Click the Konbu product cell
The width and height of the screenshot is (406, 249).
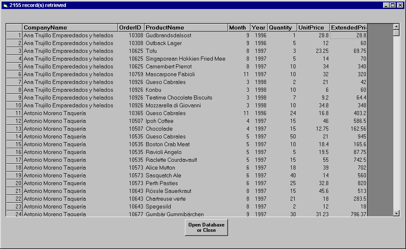click(186, 90)
